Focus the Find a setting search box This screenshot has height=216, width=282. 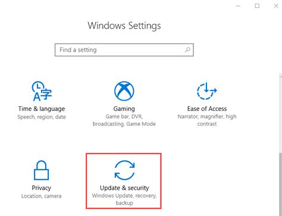pyautogui.click(x=124, y=50)
